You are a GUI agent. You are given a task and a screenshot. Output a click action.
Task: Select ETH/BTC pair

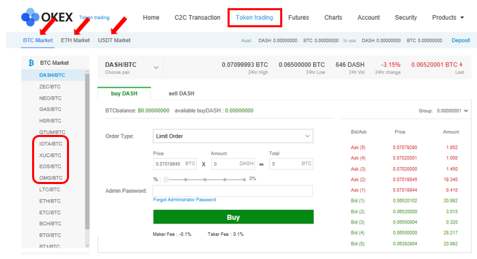(x=50, y=201)
